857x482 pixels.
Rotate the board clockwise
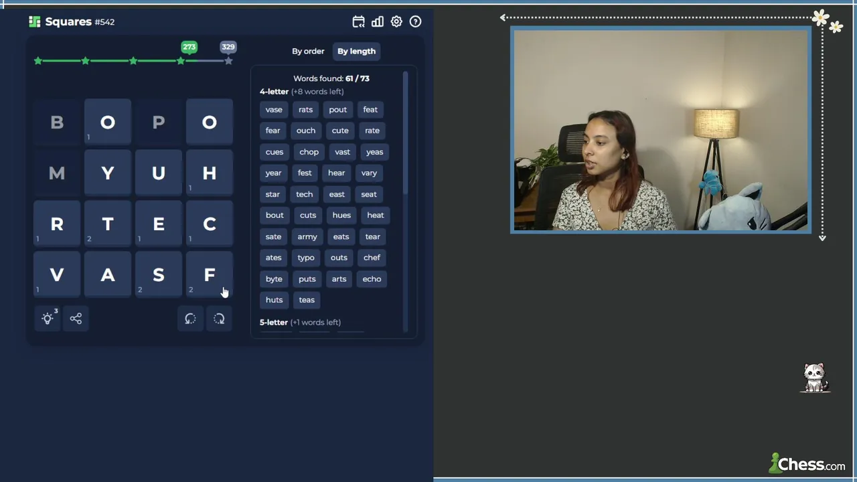[219, 319]
